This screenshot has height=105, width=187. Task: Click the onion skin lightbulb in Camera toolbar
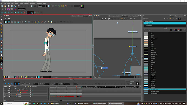pos(51,22)
